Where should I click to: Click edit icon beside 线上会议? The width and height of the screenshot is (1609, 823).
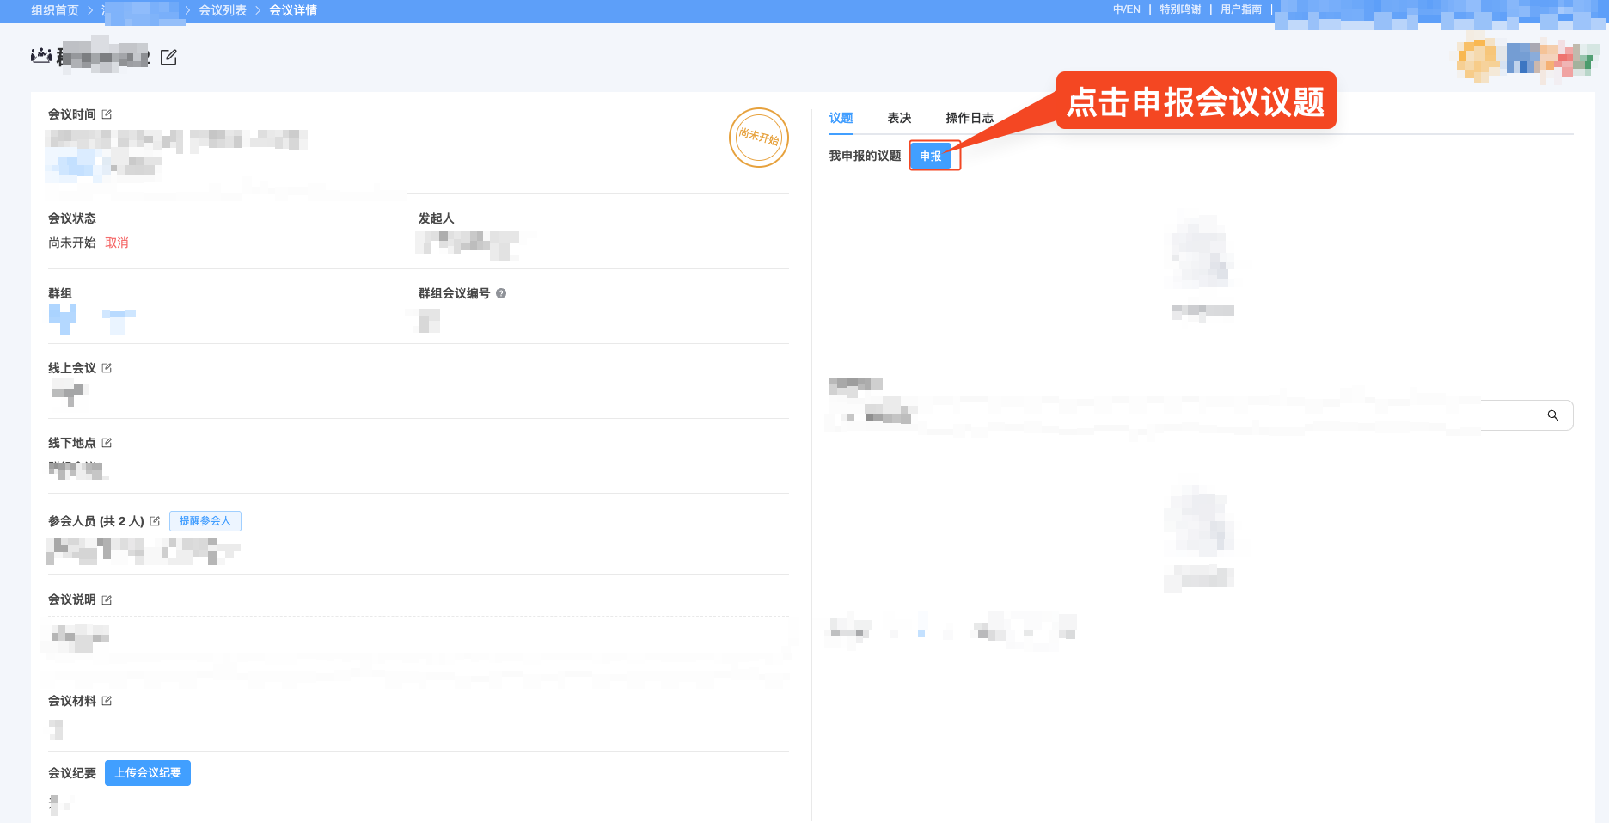(107, 368)
